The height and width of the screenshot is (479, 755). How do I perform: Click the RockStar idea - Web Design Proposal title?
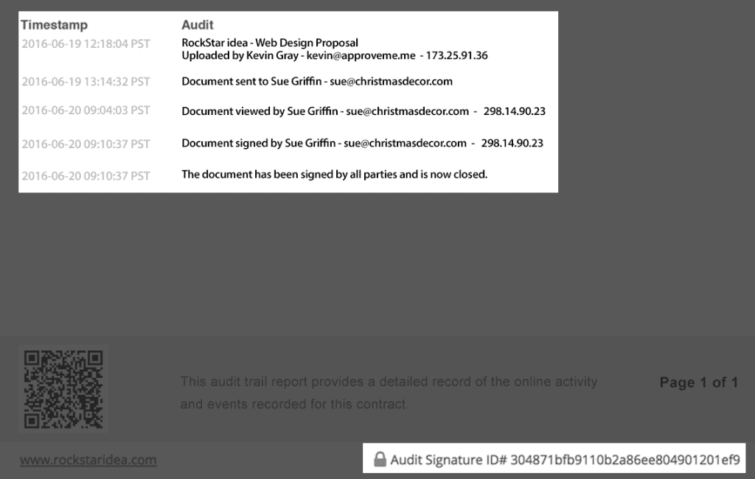tap(270, 43)
